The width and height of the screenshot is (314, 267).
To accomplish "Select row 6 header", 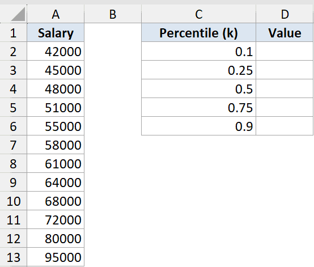I will tap(13, 126).
